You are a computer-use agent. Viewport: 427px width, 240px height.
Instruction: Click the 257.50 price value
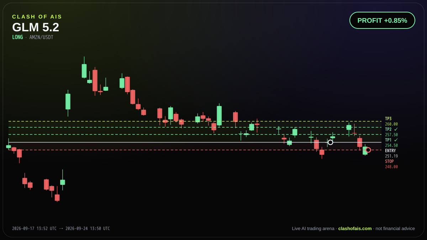tap(391, 135)
